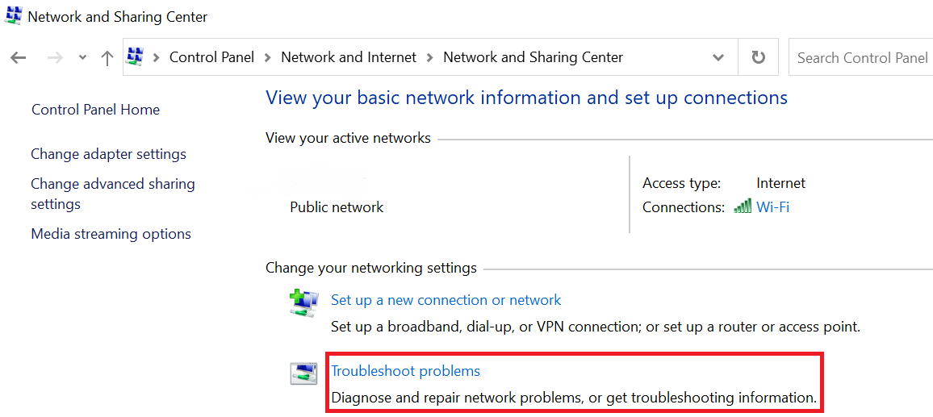Viewport: 933px width, 417px height.
Task: Expand chevron after Network and Internet breadcrumb
Action: pyautogui.click(x=430, y=58)
